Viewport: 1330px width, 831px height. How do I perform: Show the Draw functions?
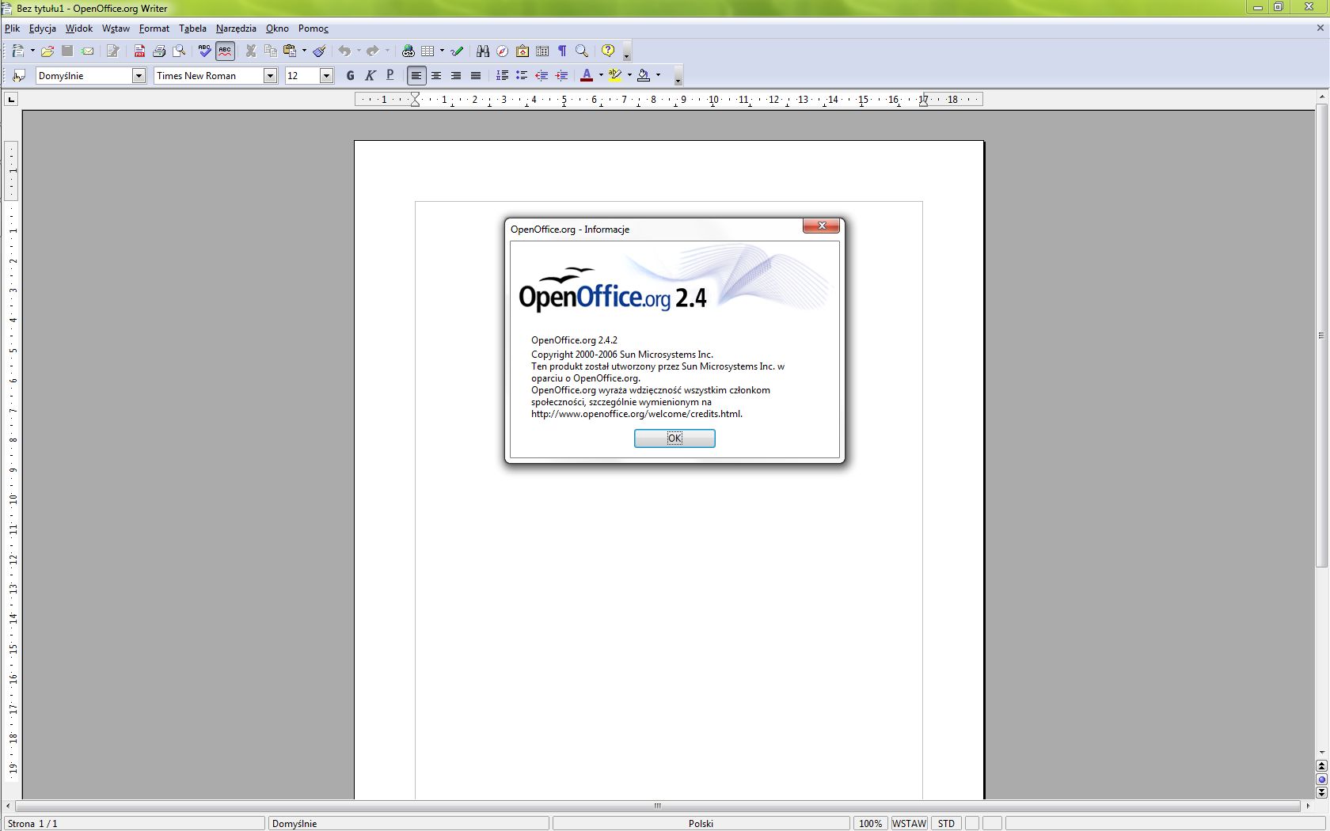[x=457, y=51]
